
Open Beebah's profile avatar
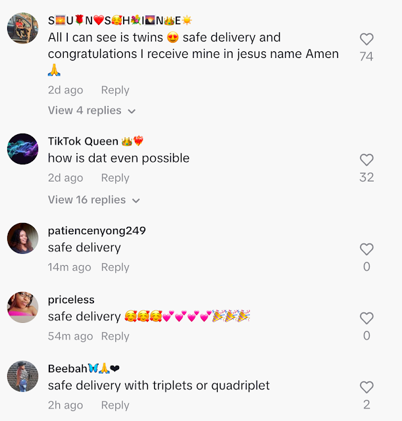tap(23, 376)
